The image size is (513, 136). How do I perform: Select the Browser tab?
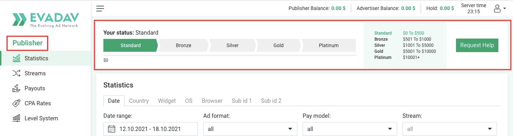(x=212, y=101)
